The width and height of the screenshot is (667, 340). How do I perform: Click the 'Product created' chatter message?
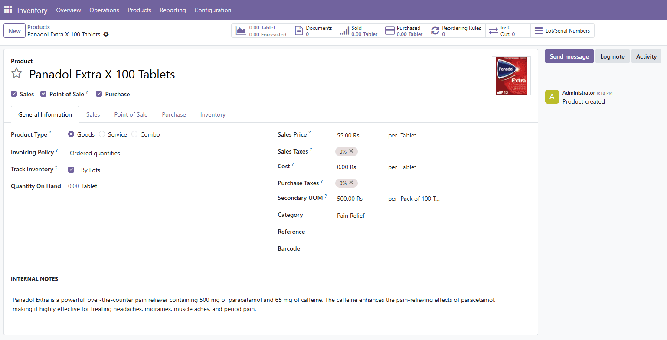point(583,101)
